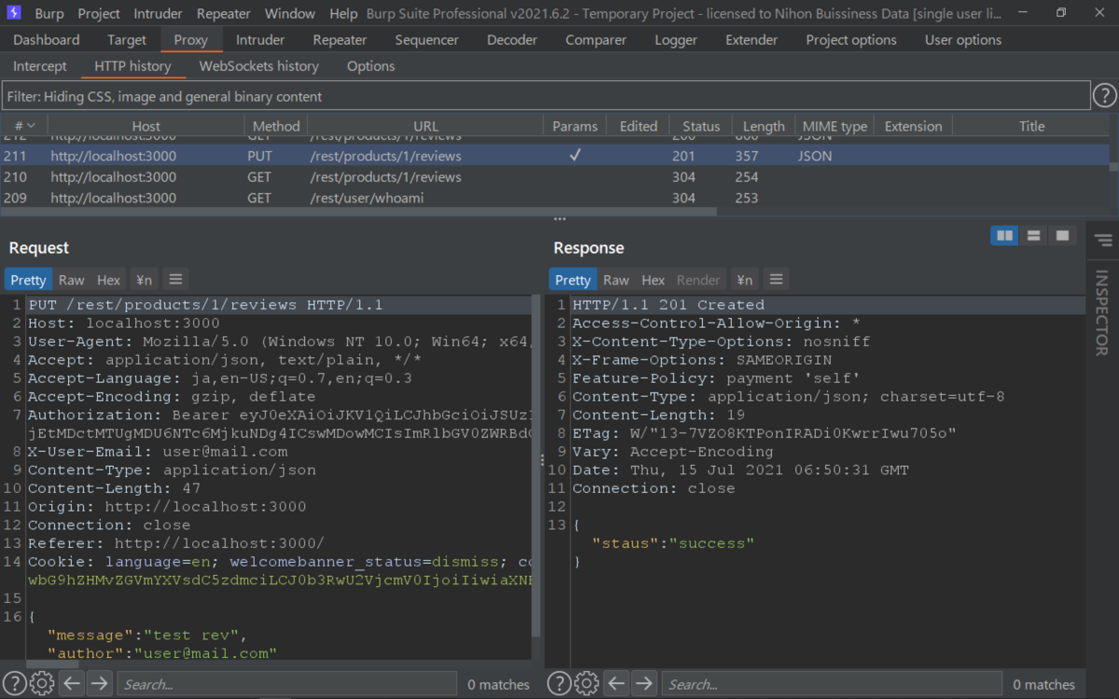Screen dimensions: 1119x699
Task: Open response search help icon
Action: [559, 683]
